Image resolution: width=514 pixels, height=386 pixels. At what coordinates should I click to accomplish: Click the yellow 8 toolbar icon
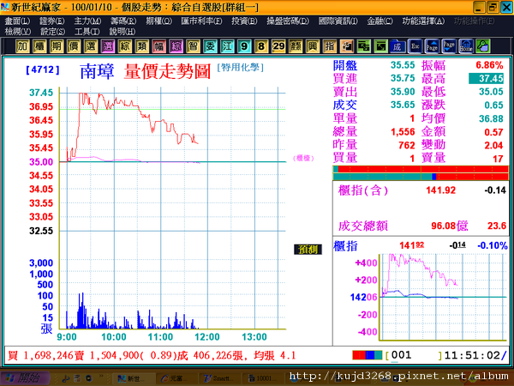[x=261, y=46]
